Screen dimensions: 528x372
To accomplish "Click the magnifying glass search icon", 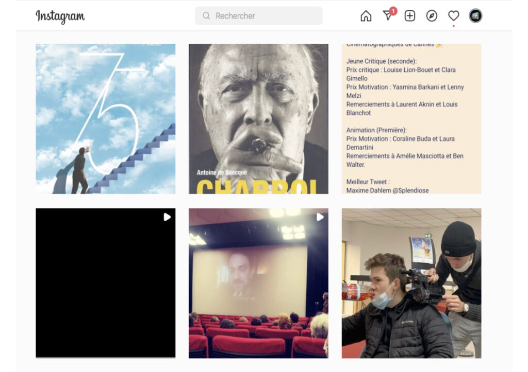I will (x=206, y=16).
